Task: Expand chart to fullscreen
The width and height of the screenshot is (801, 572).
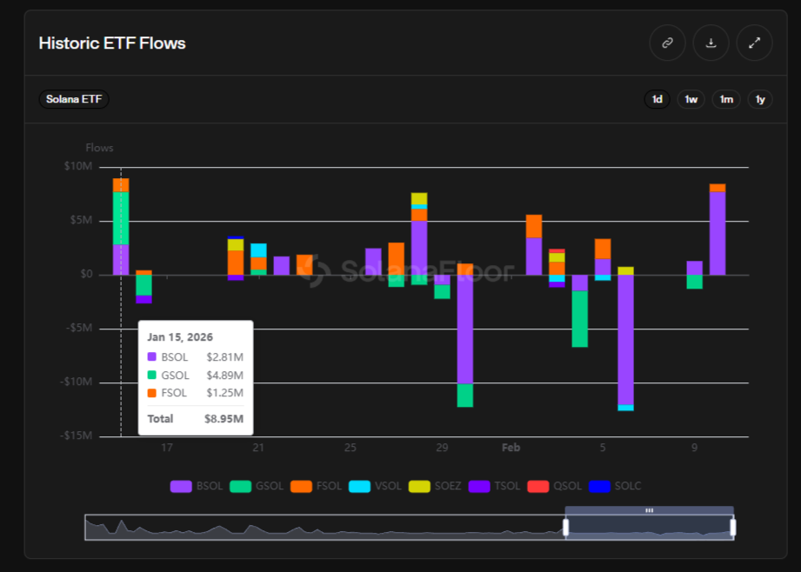Action: (x=754, y=43)
